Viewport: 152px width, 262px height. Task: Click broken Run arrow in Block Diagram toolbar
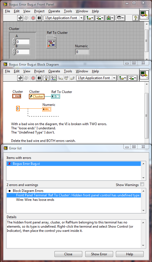20,78
